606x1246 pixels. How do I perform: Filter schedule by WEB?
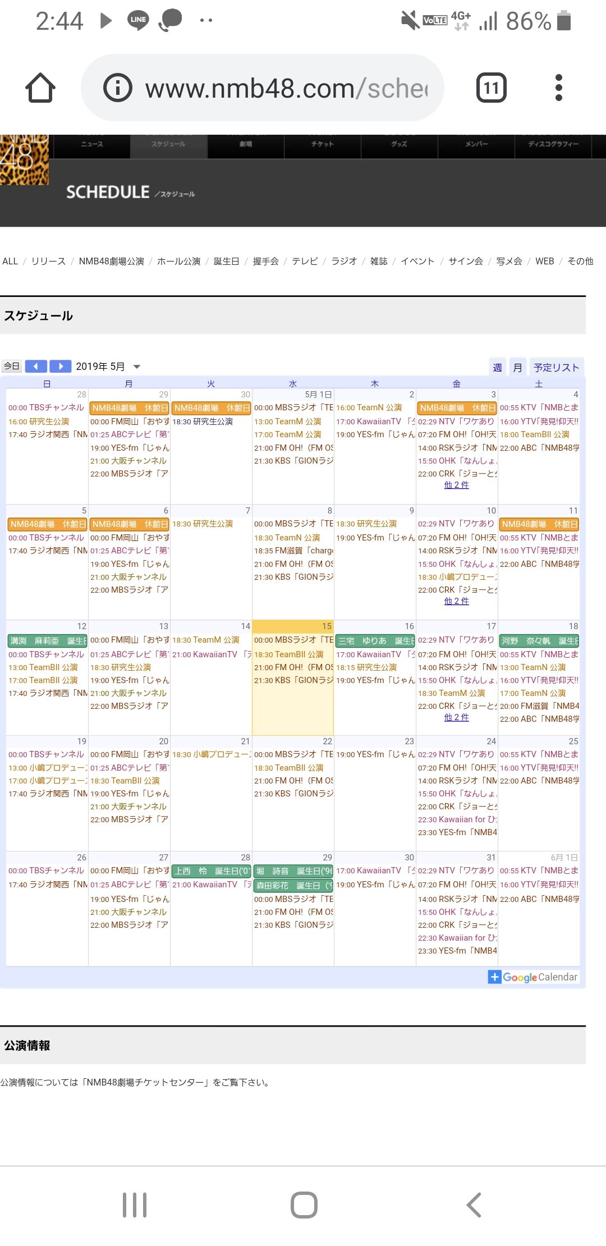(545, 262)
